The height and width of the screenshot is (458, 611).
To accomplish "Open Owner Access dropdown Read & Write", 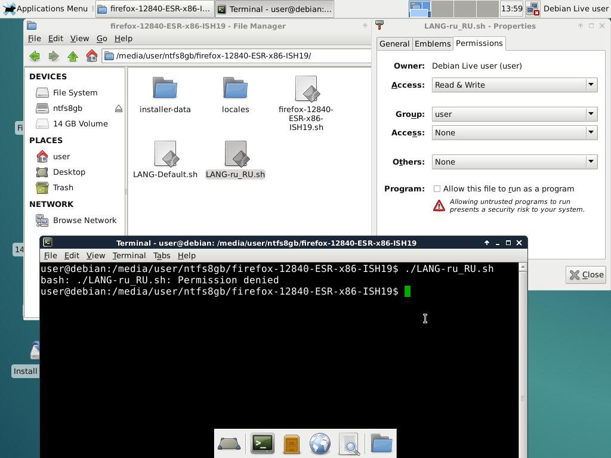I will click(x=514, y=85).
